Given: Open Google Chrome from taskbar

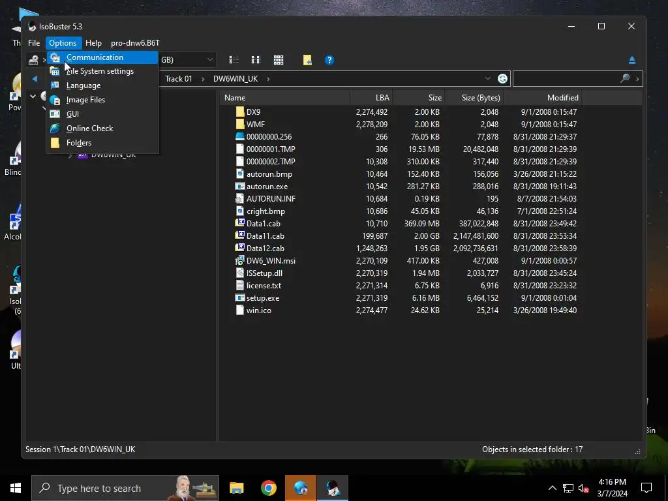Looking at the screenshot, I should pyautogui.click(x=268, y=488).
